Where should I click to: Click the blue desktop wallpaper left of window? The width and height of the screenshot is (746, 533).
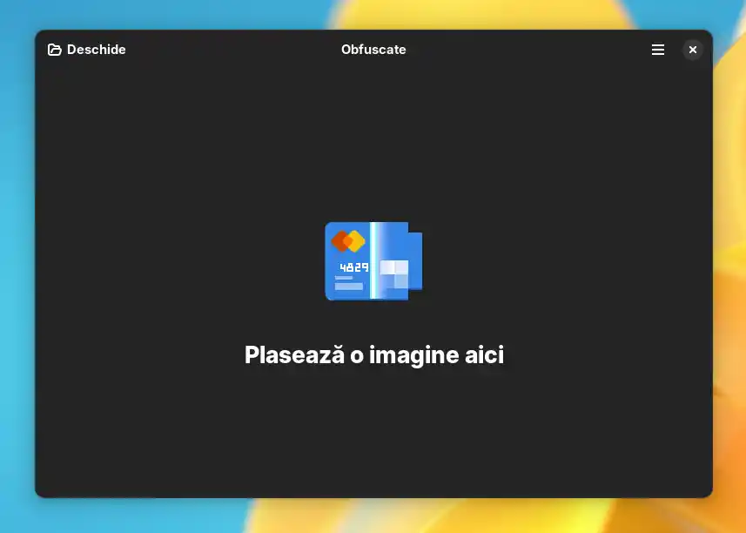pos(16,261)
